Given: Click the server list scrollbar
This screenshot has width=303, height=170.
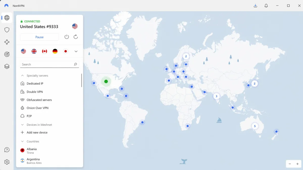Looking at the screenshot, I should (x=81, y=80).
